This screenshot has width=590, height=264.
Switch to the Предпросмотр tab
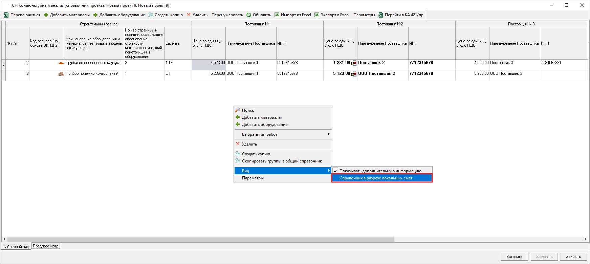(46, 246)
